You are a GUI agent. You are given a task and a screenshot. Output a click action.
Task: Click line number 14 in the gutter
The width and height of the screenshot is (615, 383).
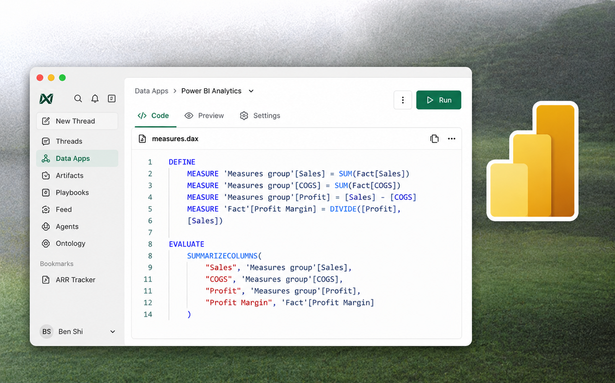point(148,314)
